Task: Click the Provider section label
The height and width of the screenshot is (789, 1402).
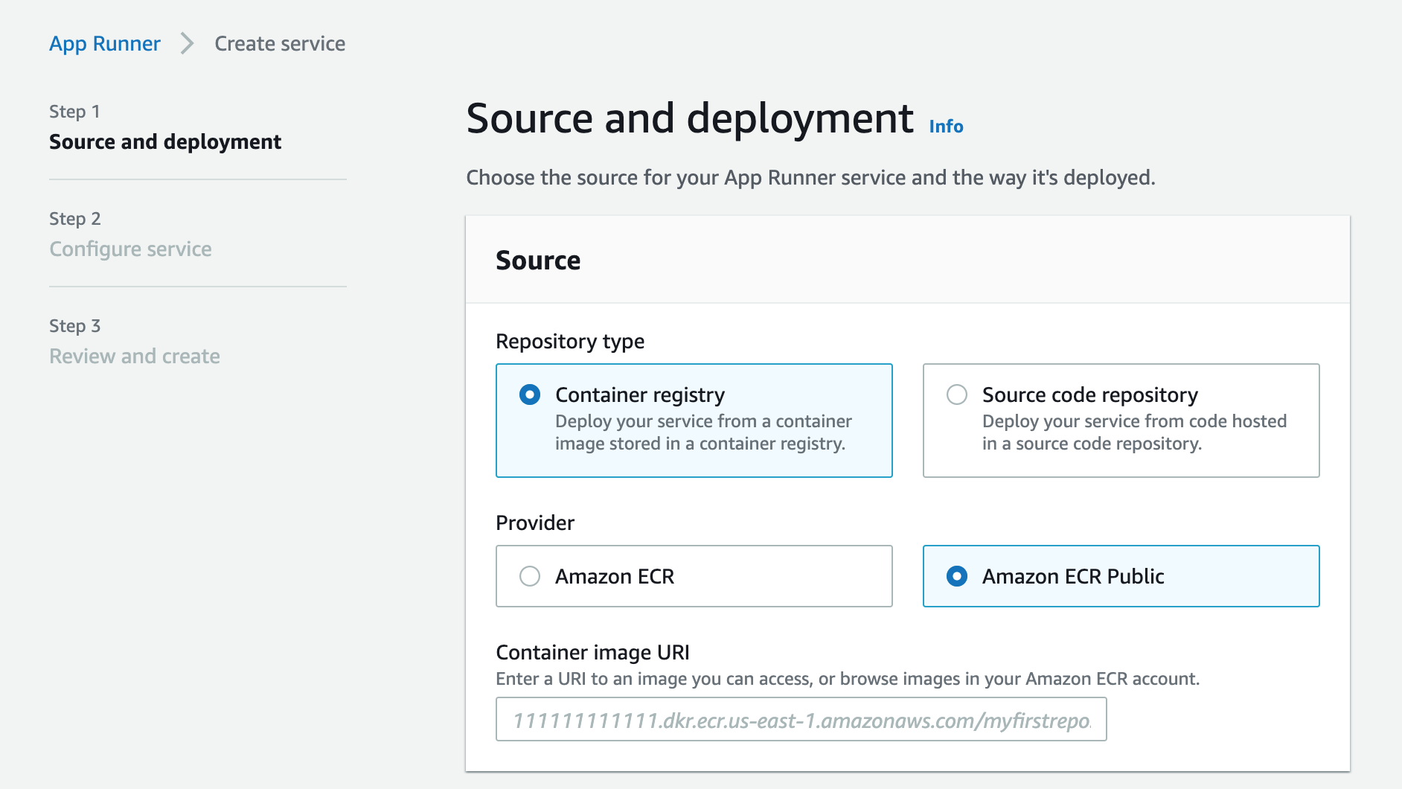Action: point(536,523)
